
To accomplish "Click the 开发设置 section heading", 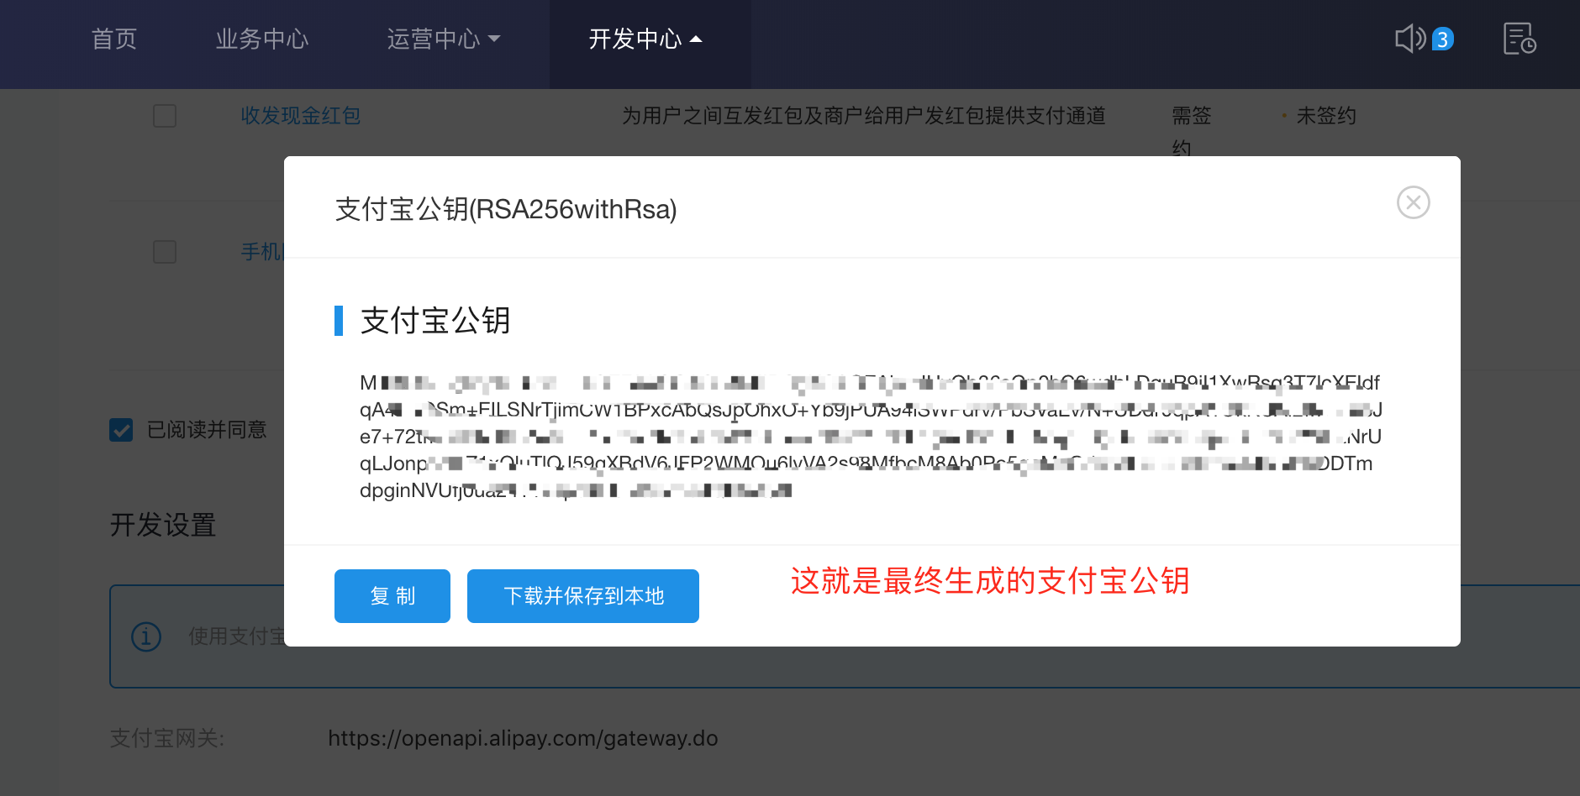I will click(163, 525).
